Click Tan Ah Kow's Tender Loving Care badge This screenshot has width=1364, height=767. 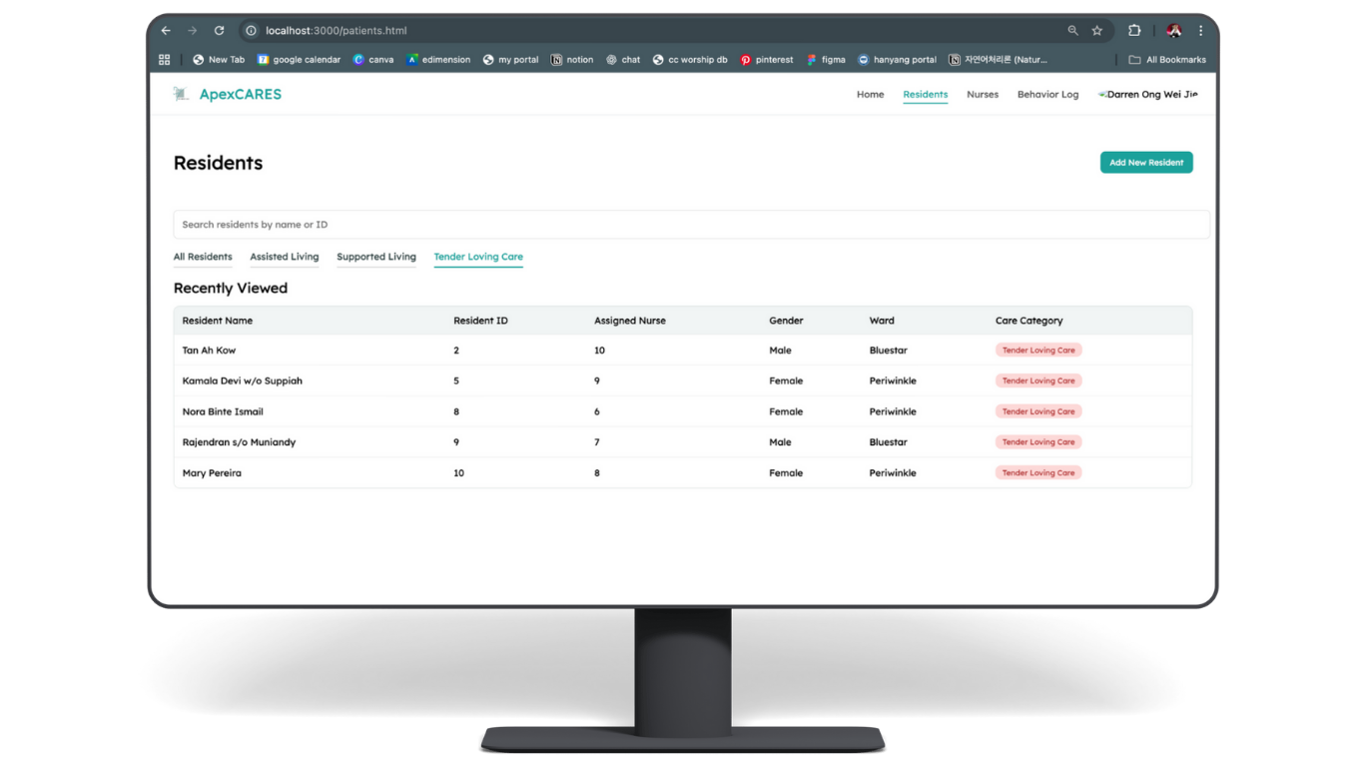1038,351
